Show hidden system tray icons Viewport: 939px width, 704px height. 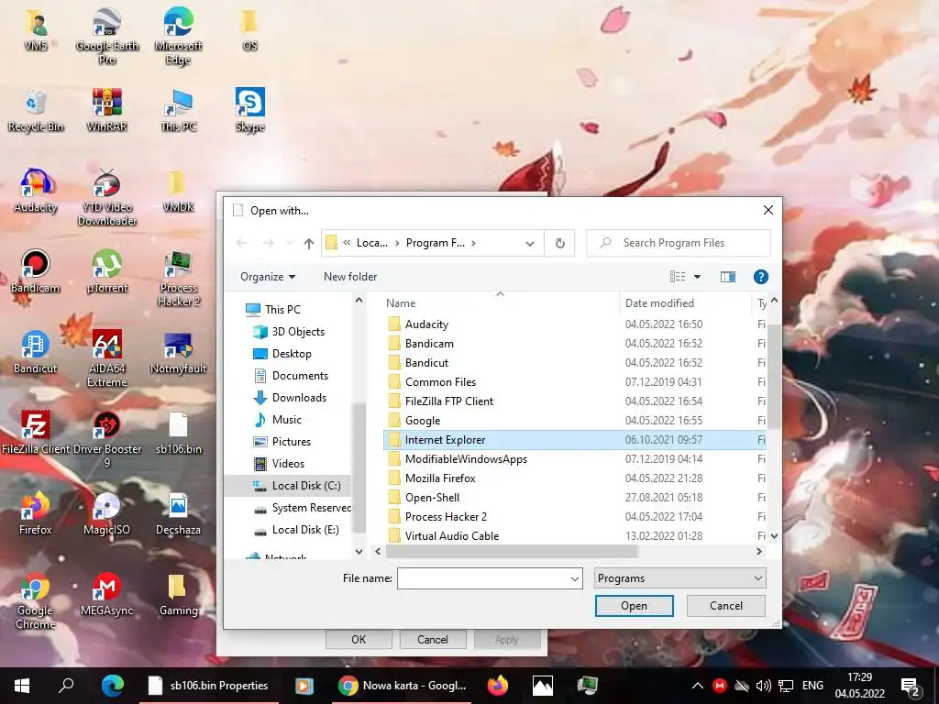coord(698,686)
